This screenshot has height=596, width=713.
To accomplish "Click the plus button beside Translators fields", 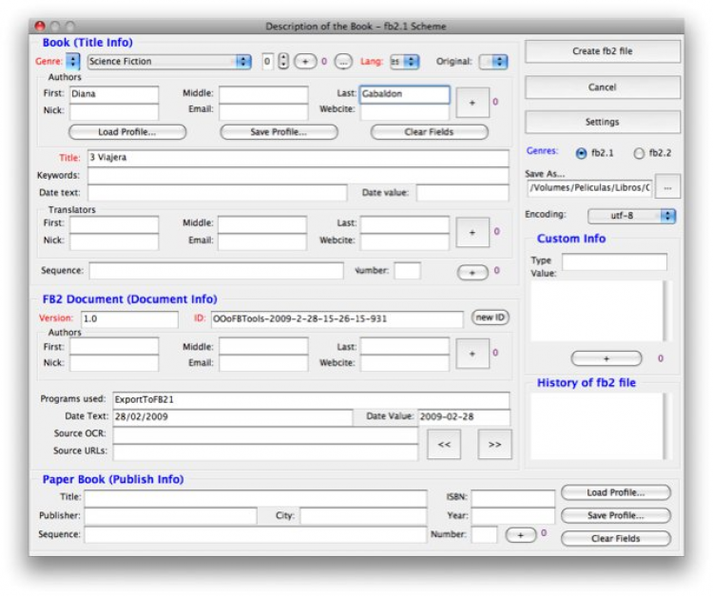I will (472, 232).
